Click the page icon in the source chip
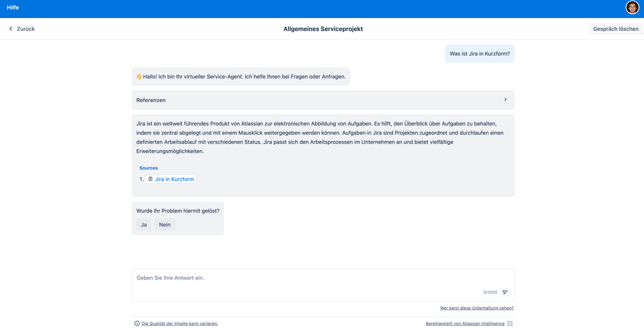This screenshot has width=644, height=329. click(x=150, y=179)
